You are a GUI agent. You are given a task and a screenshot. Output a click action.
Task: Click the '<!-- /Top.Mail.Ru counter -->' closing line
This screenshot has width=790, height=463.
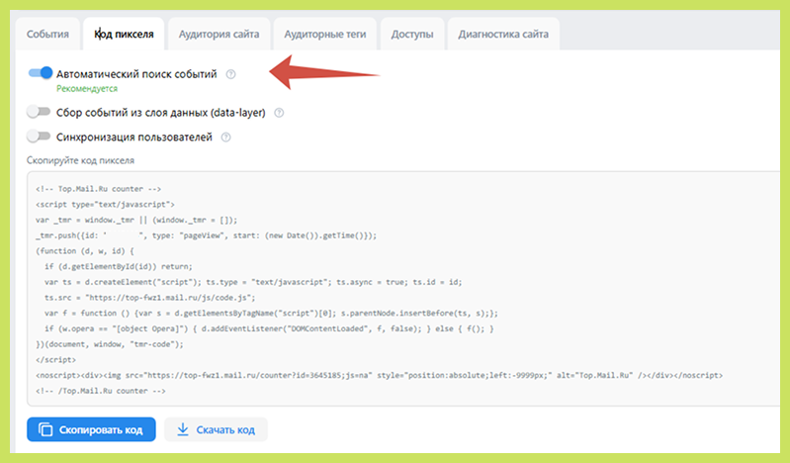[x=101, y=391]
